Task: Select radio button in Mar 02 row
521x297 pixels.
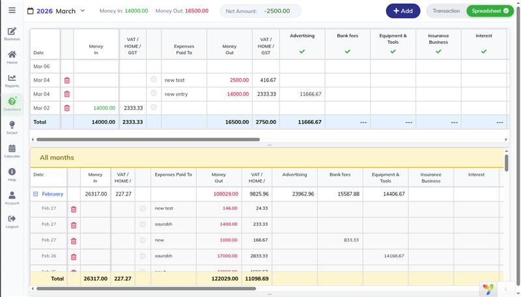Action: (154, 107)
